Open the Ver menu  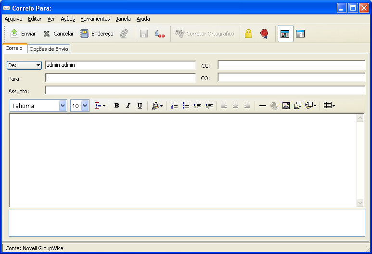tap(51, 19)
